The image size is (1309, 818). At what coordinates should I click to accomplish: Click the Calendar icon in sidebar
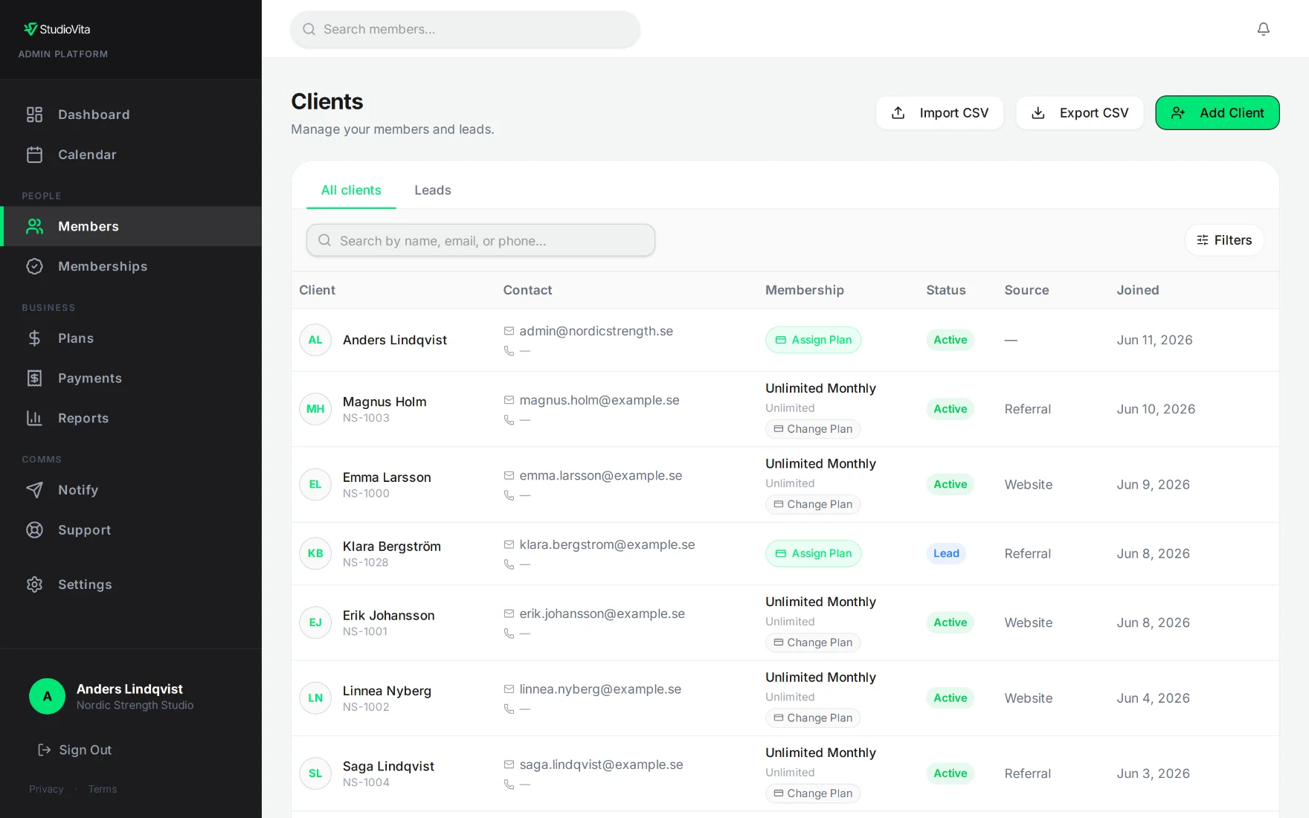point(34,155)
